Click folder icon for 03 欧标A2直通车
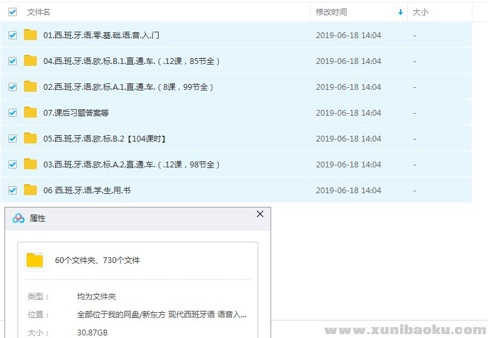 pyautogui.click(x=30, y=164)
